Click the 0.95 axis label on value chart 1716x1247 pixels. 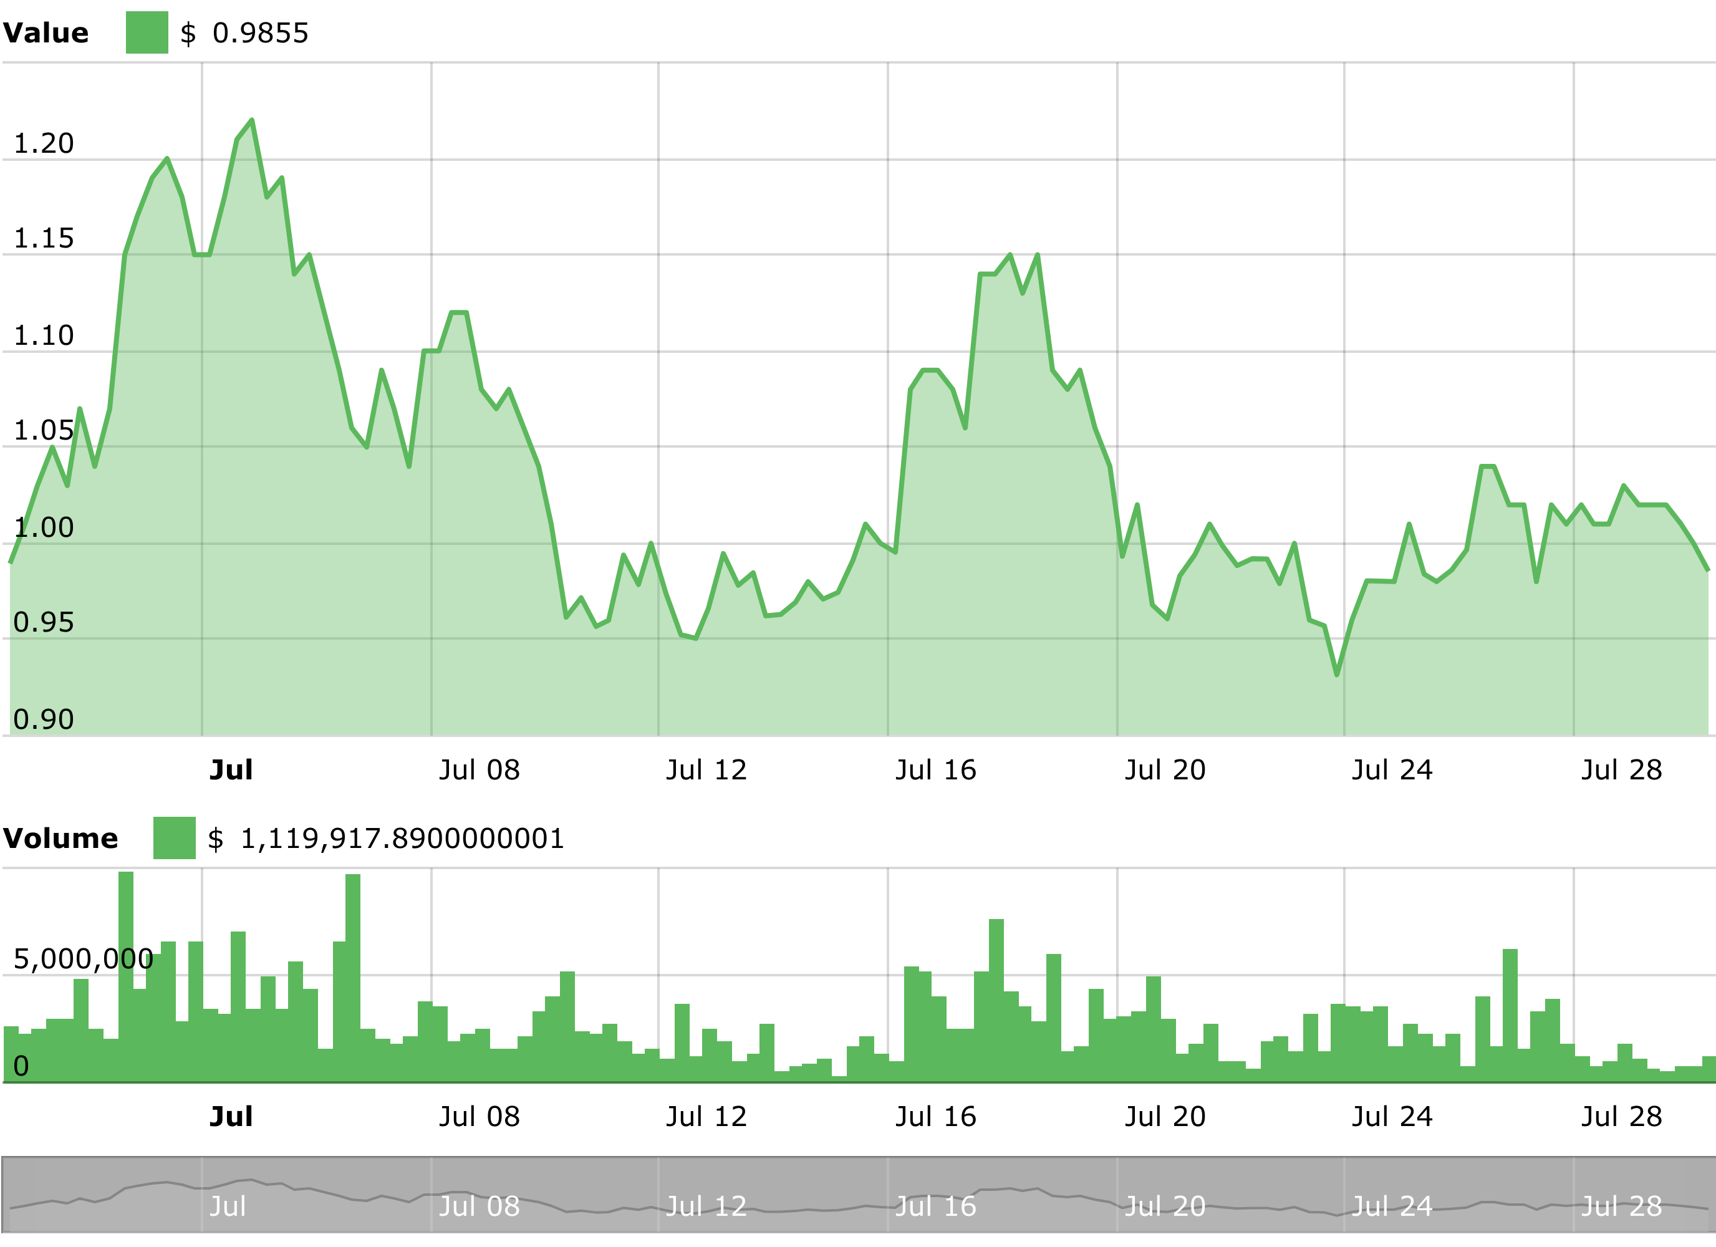click(44, 622)
